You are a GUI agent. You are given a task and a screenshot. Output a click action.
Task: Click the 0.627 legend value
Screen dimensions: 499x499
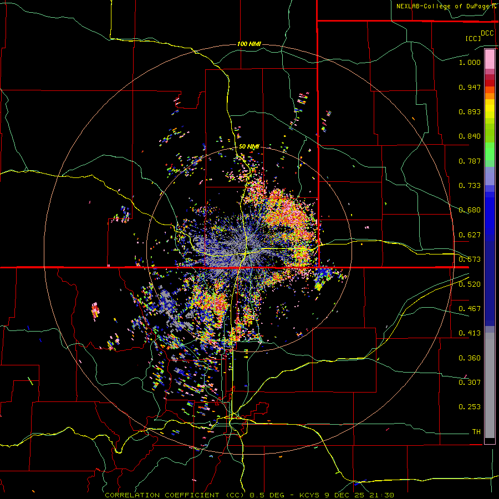click(x=470, y=235)
